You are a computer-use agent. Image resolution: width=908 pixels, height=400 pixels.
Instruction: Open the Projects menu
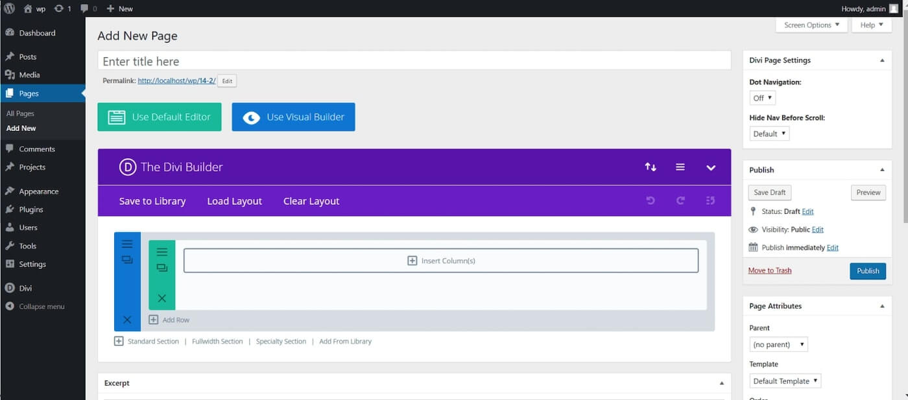pyautogui.click(x=32, y=167)
